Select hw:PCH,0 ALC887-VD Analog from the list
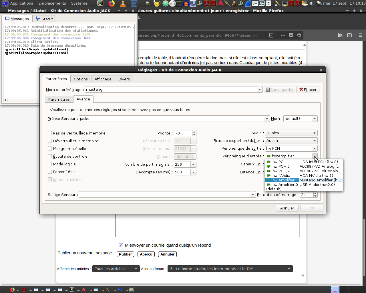Screen dimensions: 366x293 [304, 166]
